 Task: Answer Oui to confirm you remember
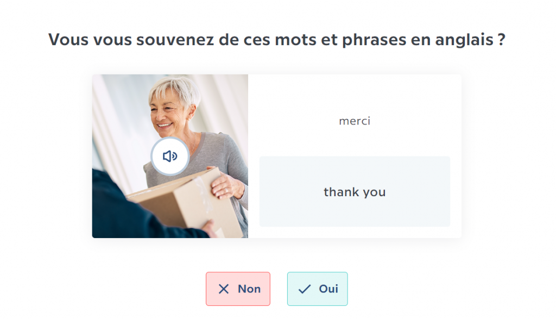(x=317, y=289)
